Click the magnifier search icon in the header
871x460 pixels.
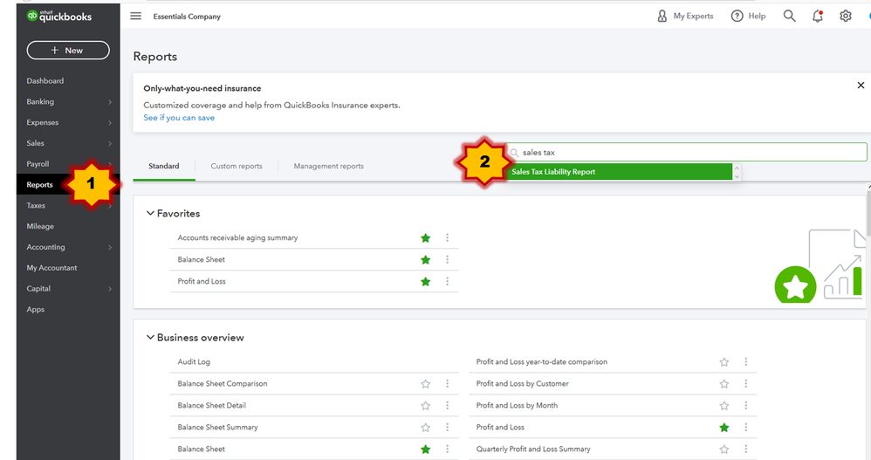[x=789, y=16]
